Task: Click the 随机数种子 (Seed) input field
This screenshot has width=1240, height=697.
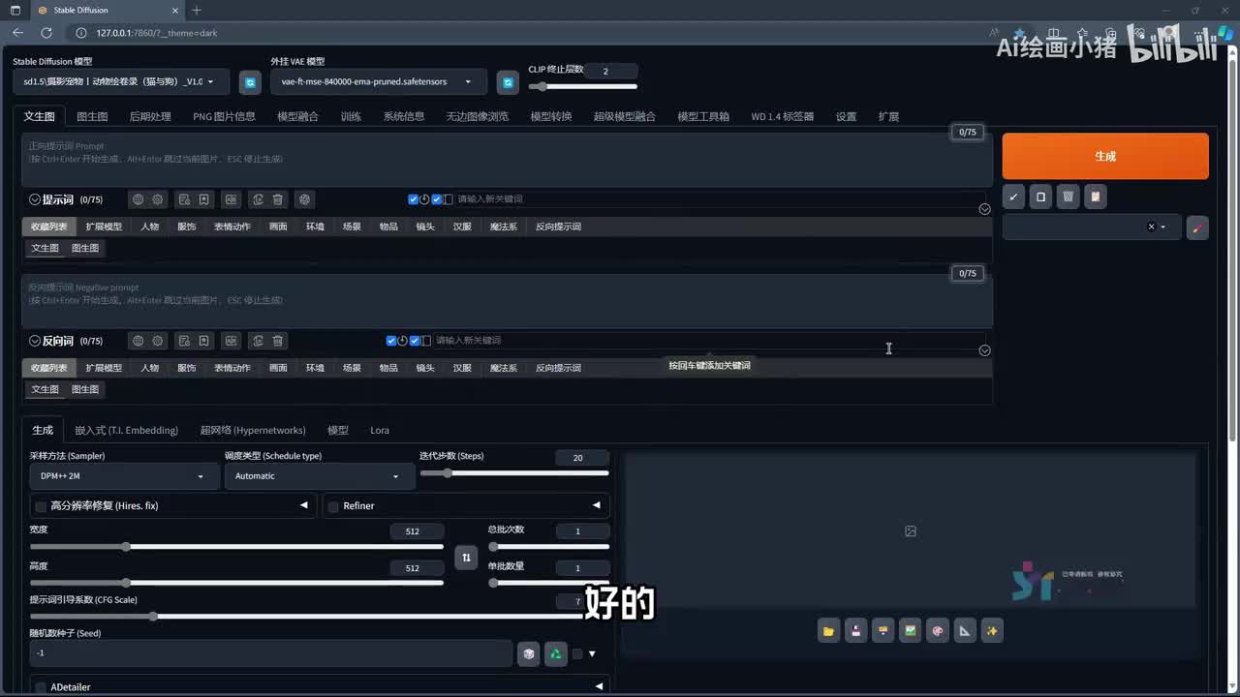Action: (270, 653)
